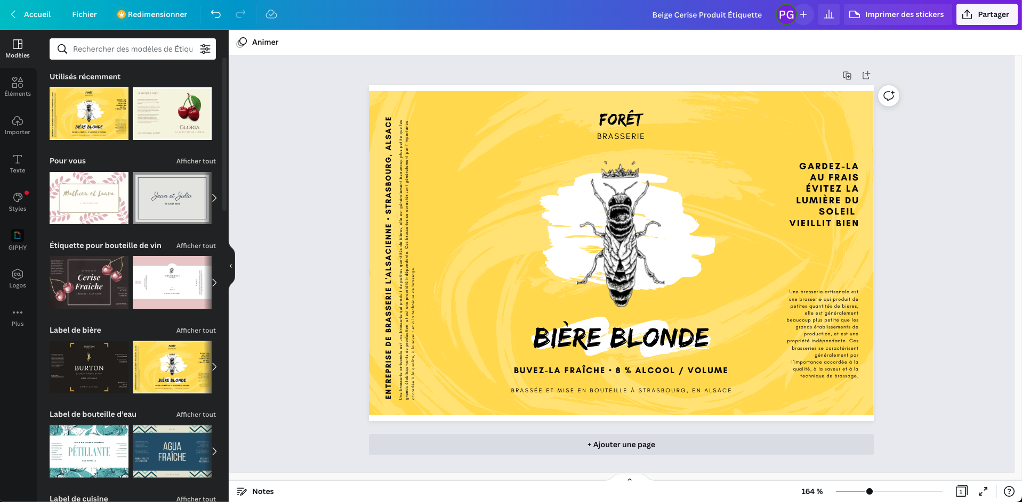The height and width of the screenshot is (502, 1022).
Task: Click the PG profile avatar
Action: [786, 14]
